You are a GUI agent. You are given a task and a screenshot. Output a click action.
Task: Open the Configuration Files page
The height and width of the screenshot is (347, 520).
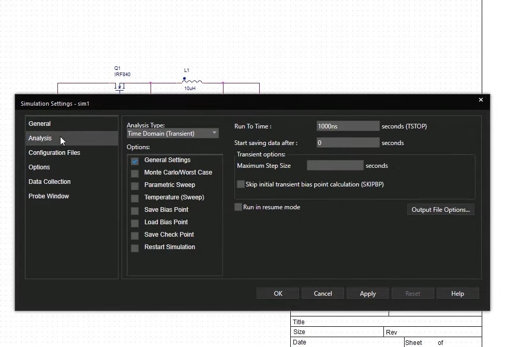(x=71, y=153)
